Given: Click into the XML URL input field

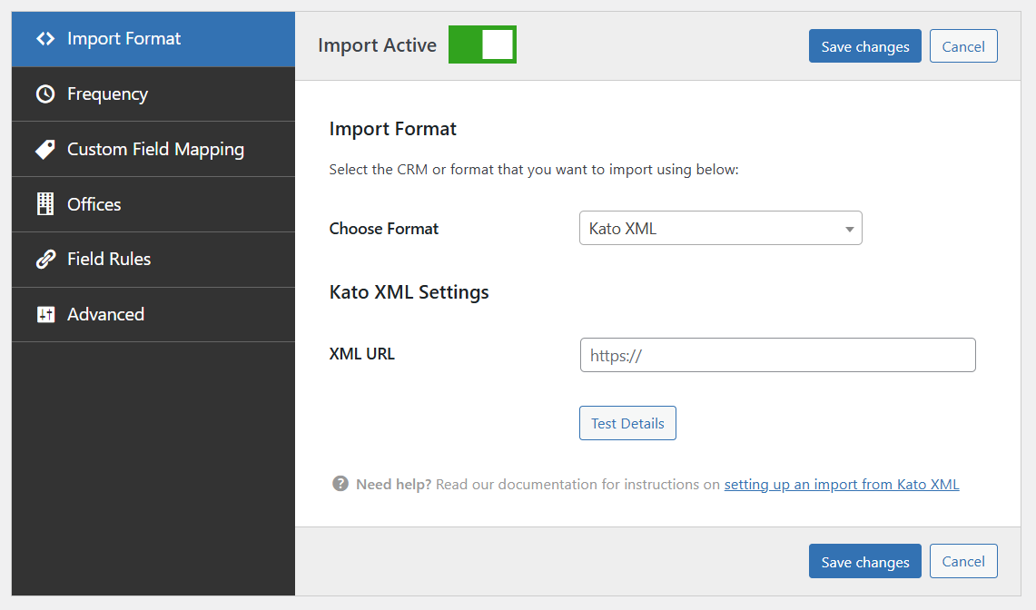Looking at the screenshot, I should [777, 356].
